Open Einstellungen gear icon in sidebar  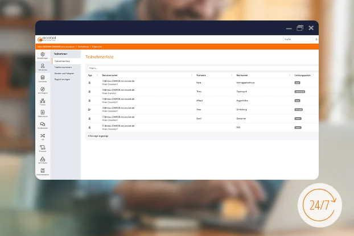pos(43,55)
